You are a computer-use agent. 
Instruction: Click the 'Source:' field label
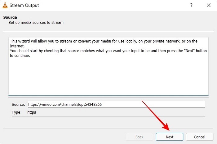pos(18,104)
